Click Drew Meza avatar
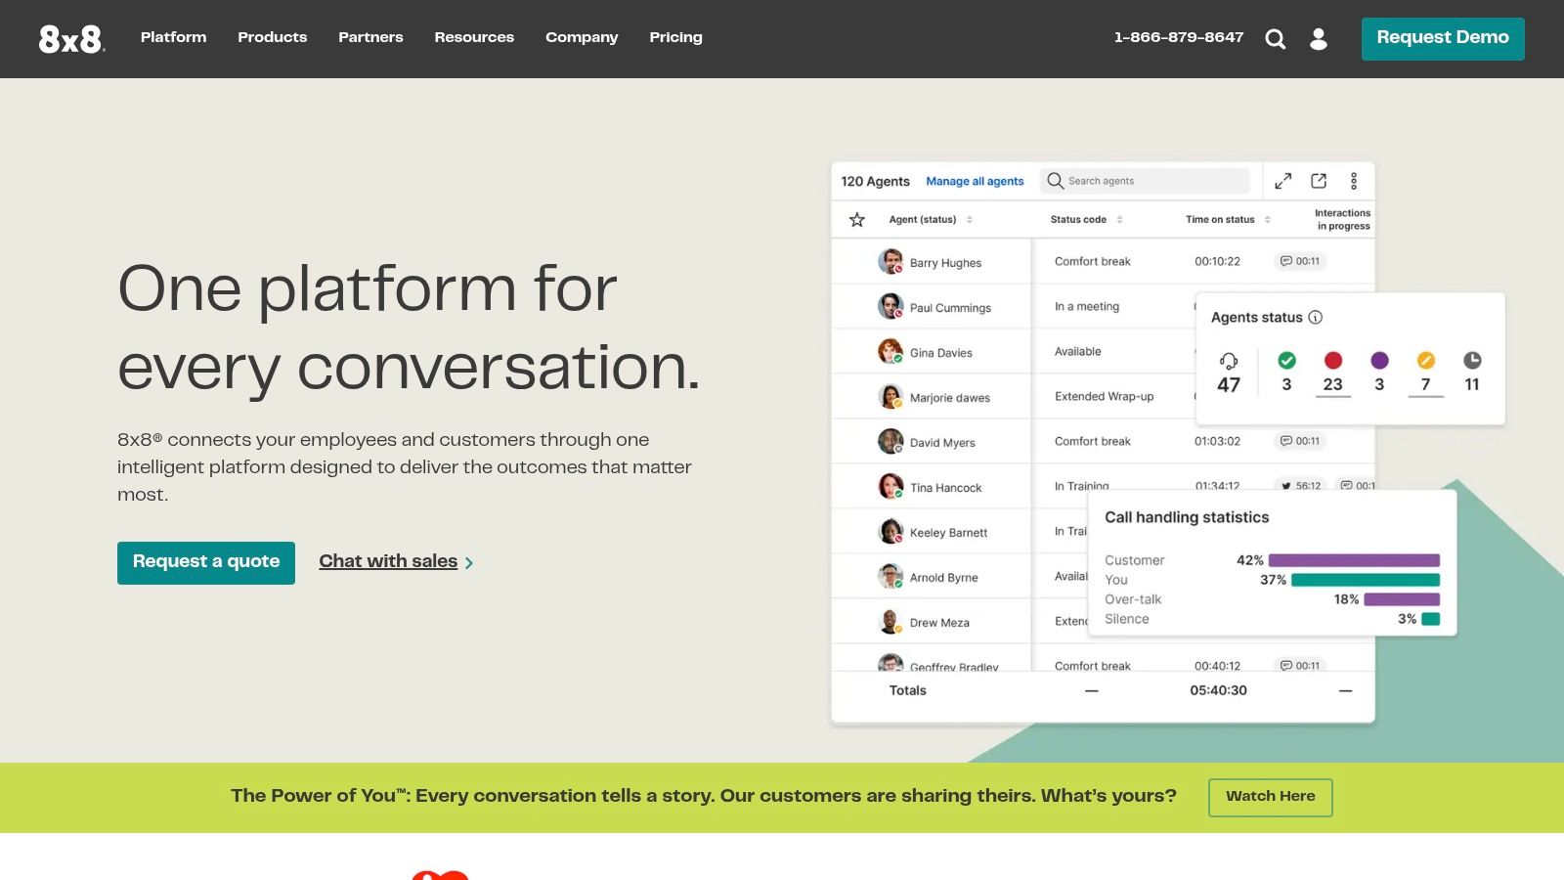This screenshot has height=880, width=1564. (891, 621)
